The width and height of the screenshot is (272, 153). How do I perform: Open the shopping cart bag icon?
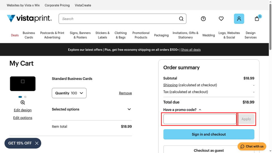pyautogui.click(x=257, y=19)
